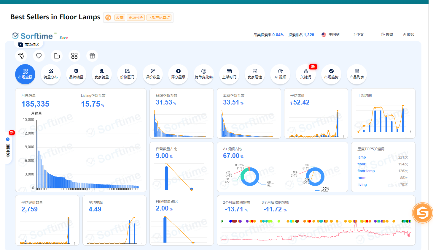This screenshot has width=433, height=250.
Task: Open the four-squares grid icon
Action: pyautogui.click(x=74, y=56)
